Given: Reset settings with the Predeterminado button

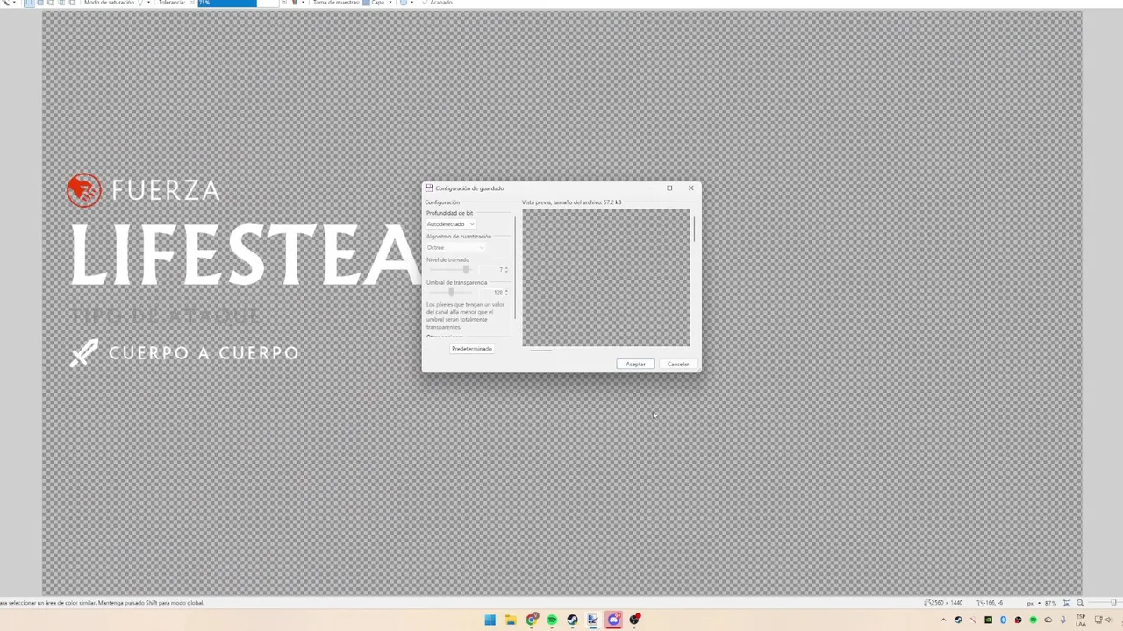Looking at the screenshot, I should click(x=471, y=349).
